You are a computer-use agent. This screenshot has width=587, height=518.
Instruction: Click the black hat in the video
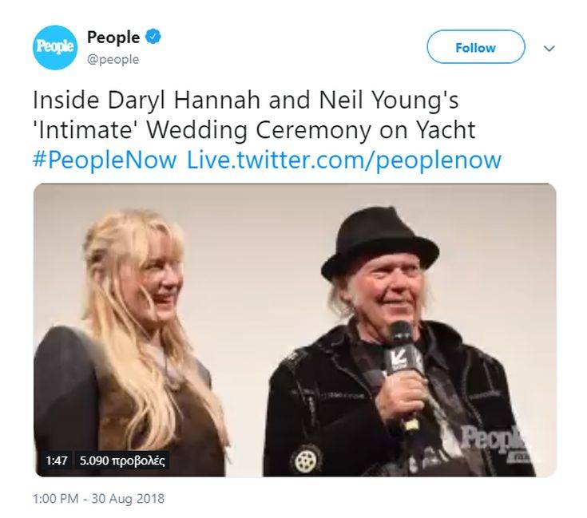tap(379, 242)
